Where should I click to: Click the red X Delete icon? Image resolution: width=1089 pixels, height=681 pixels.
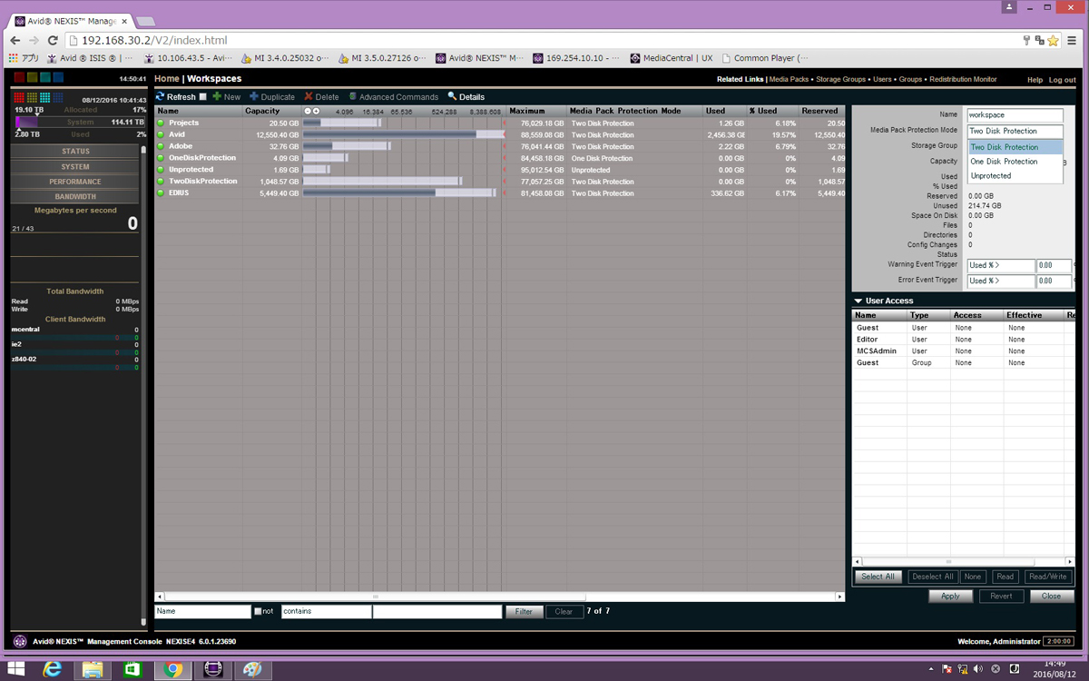pos(309,97)
